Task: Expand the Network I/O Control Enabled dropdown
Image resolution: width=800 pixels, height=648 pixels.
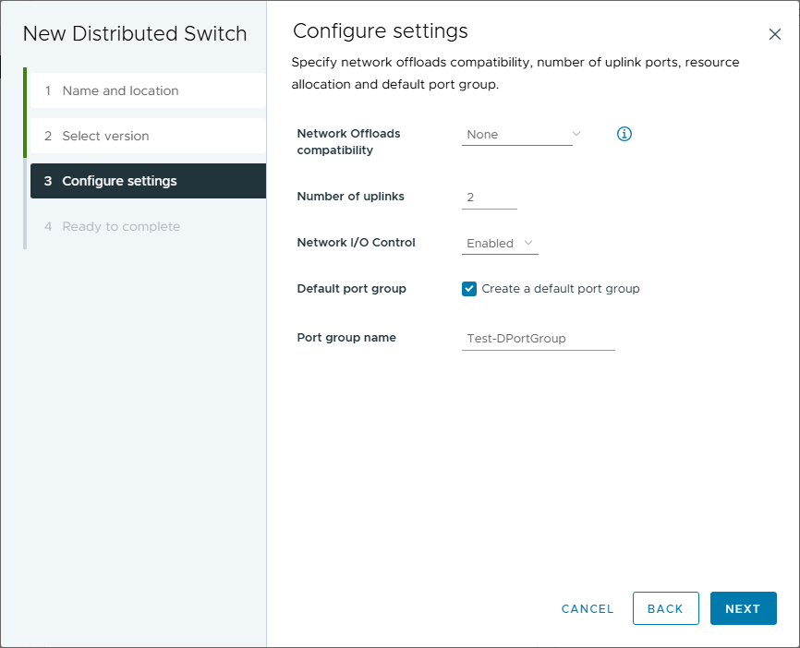Action: 500,244
